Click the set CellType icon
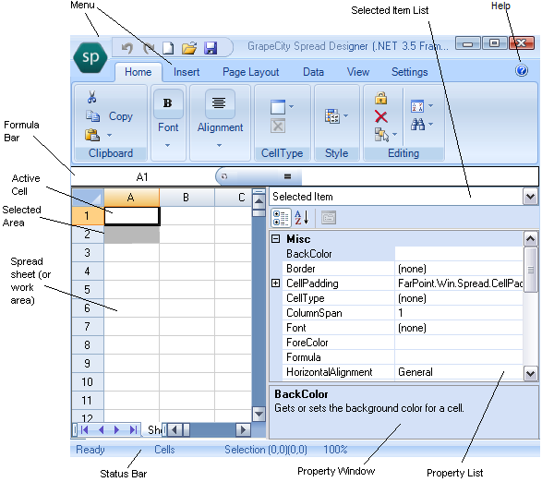 click(x=278, y=107)
